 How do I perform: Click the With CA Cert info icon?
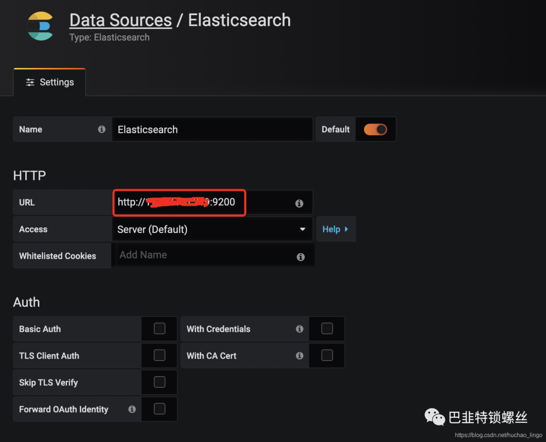pos(299,356)
